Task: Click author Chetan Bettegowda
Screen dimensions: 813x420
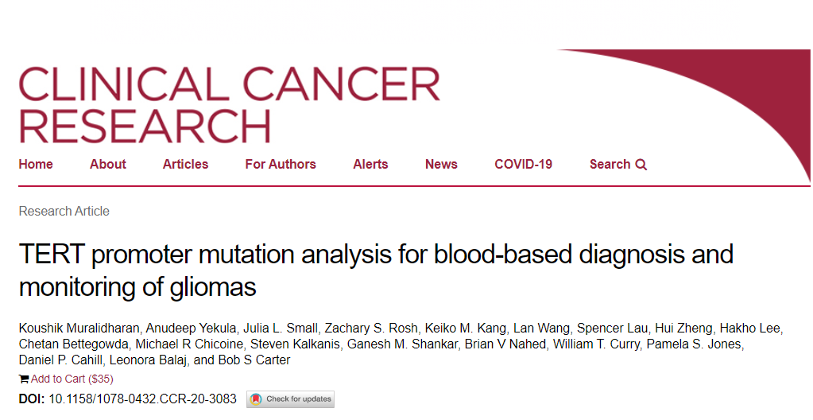Action: 67,344
